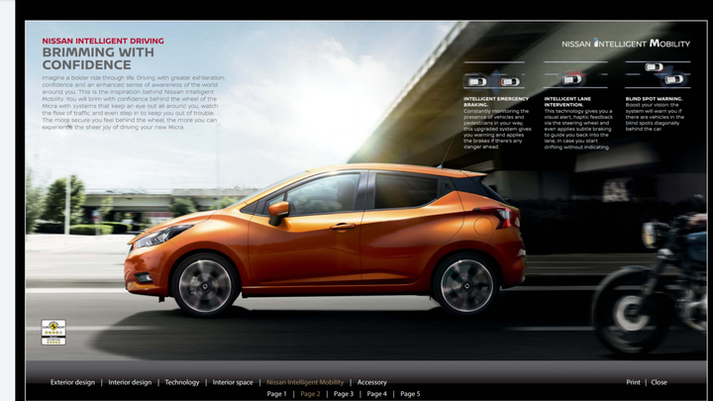Click the 'BRIMMING WITH CONFIDENCE' headline
This screenshot has width=713, height=401.
tap(98, 58)
